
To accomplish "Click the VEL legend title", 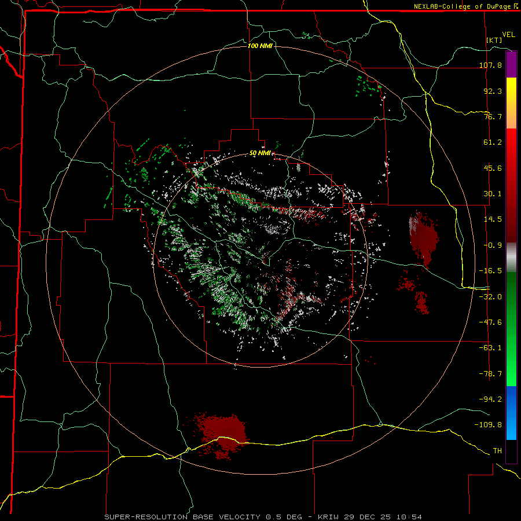I will pyautogui.click(x=508, y=35).
